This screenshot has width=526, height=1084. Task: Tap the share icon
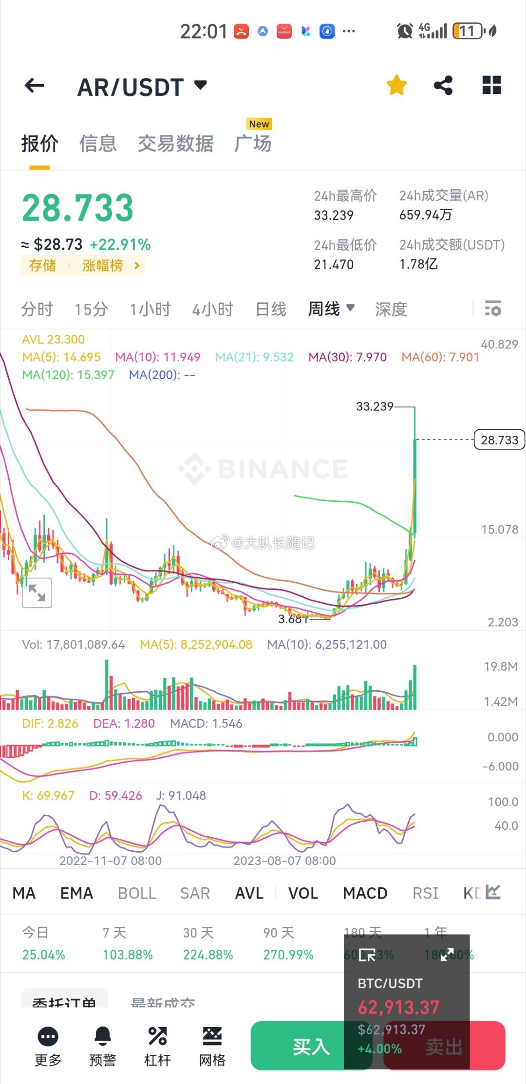tap(443, 86)
